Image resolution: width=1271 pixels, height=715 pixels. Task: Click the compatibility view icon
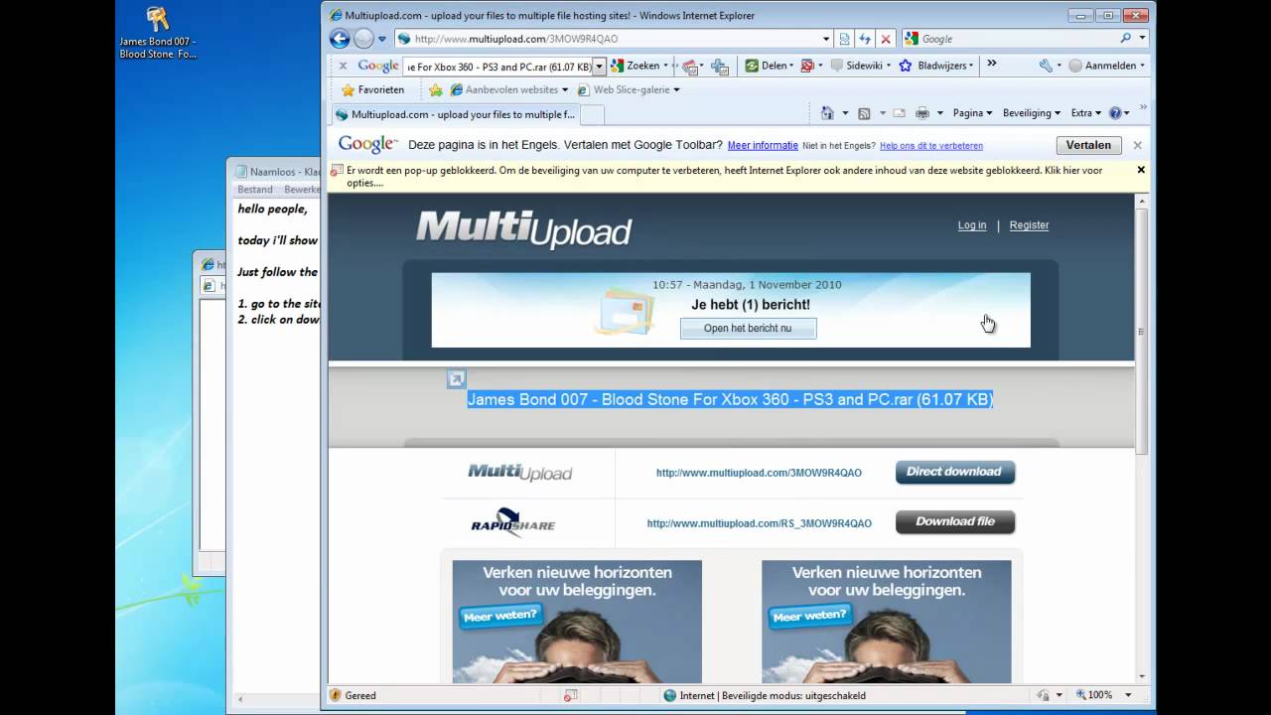845,39
